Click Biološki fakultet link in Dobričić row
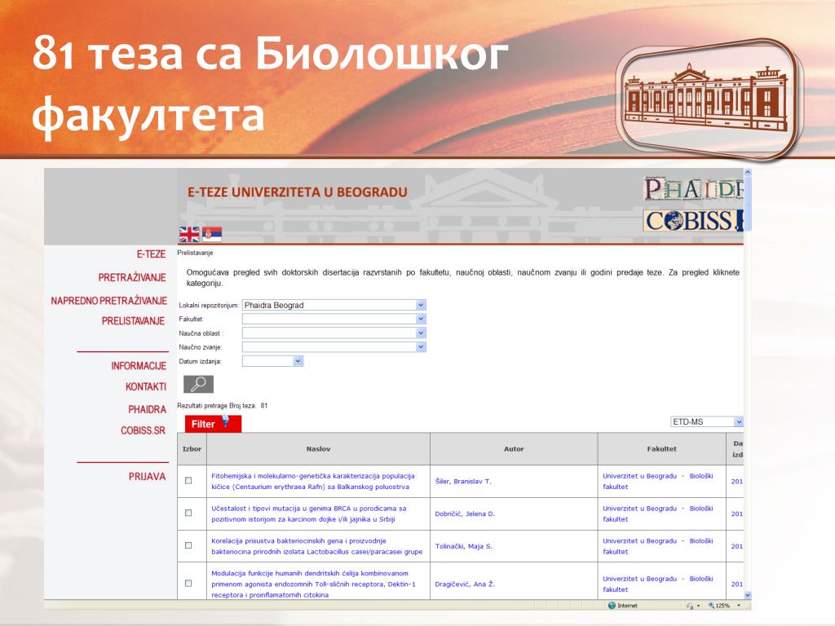Screen dimensions: 835x626 (658, 514)
